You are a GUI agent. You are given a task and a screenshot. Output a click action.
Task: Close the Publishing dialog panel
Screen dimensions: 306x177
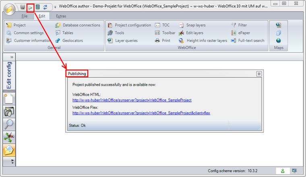259,74
